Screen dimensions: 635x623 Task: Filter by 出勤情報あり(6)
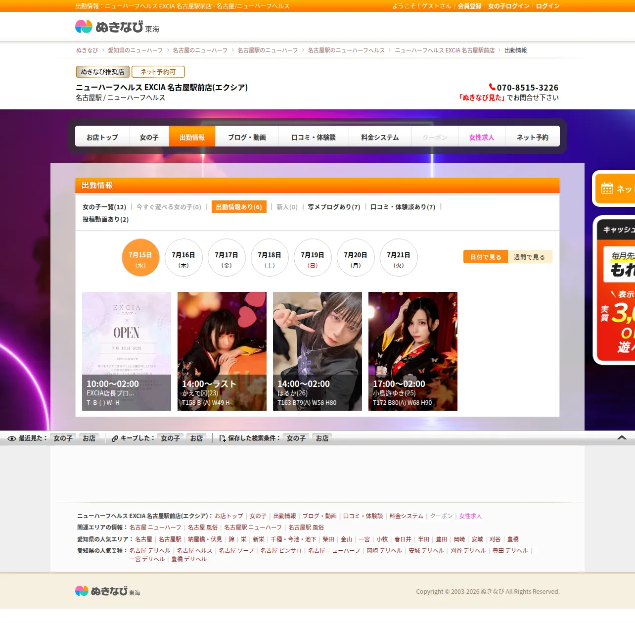click(239, 207)
